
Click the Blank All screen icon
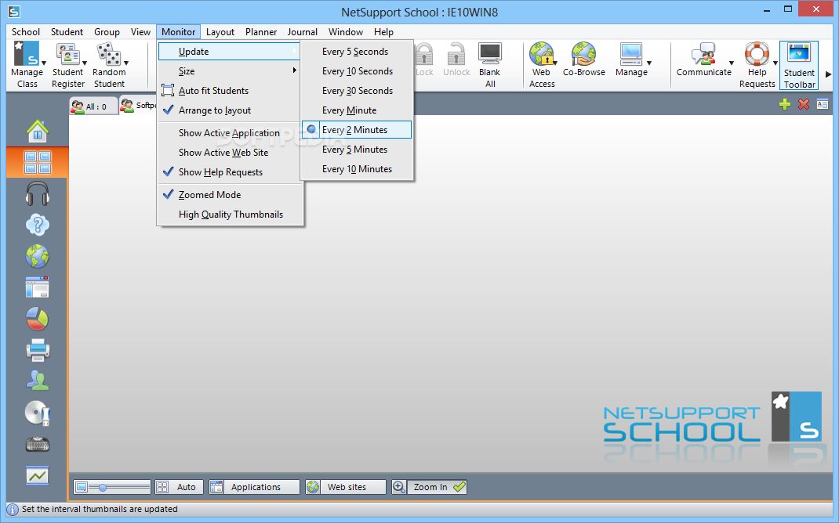click(489, 54)
